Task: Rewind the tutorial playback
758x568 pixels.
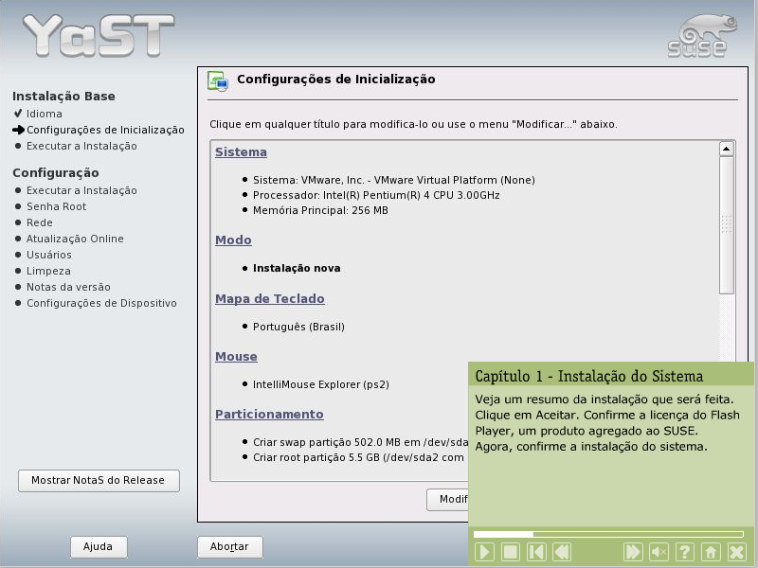Action: [562, 552]
